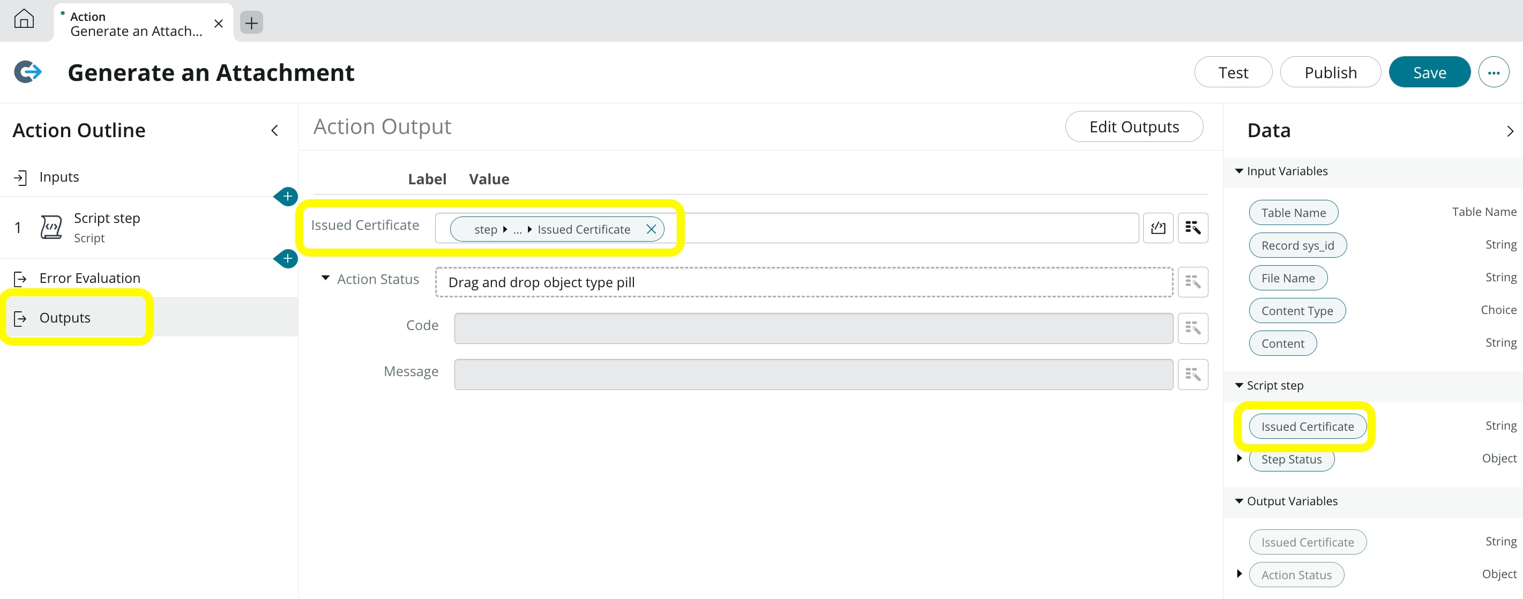Open the Edit Outputs dialog
The width and height of the screenshot is (1523, 599).
[x=1134, y=126]
